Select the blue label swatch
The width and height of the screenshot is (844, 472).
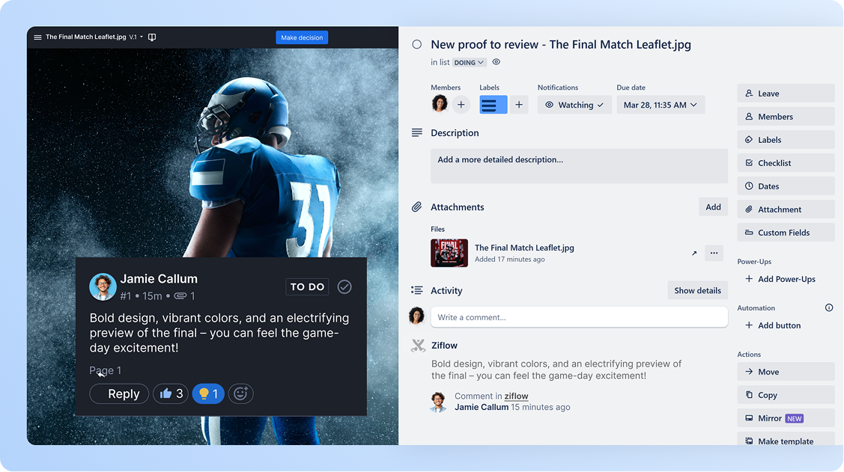click(493, 105)
